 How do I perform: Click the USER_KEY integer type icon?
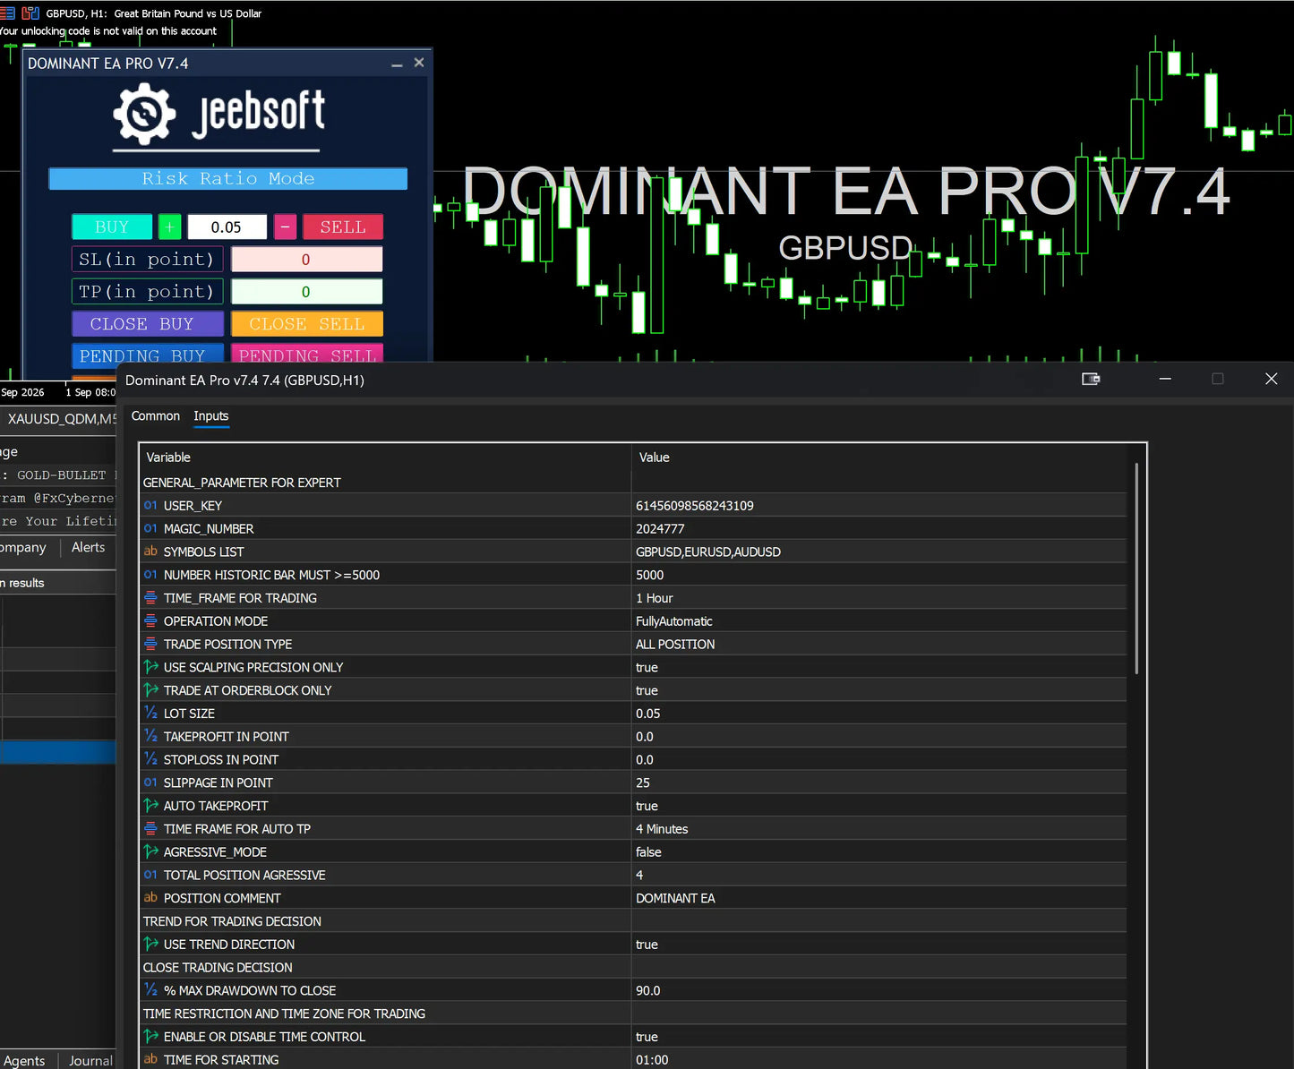click(150, 506)
